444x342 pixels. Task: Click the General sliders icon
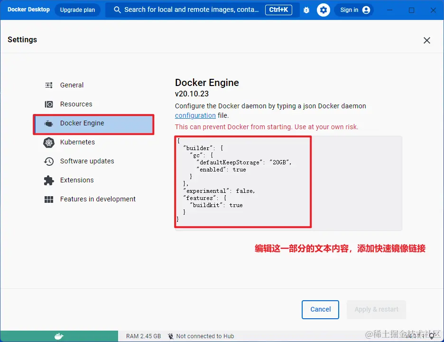tap(49, 85)
